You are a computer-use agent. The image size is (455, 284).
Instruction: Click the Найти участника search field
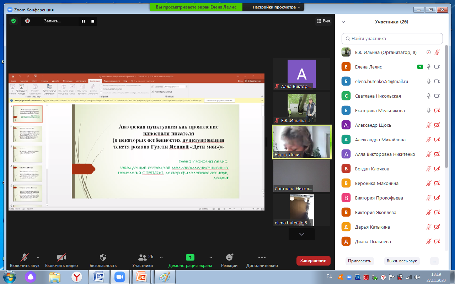coord(392,38)
